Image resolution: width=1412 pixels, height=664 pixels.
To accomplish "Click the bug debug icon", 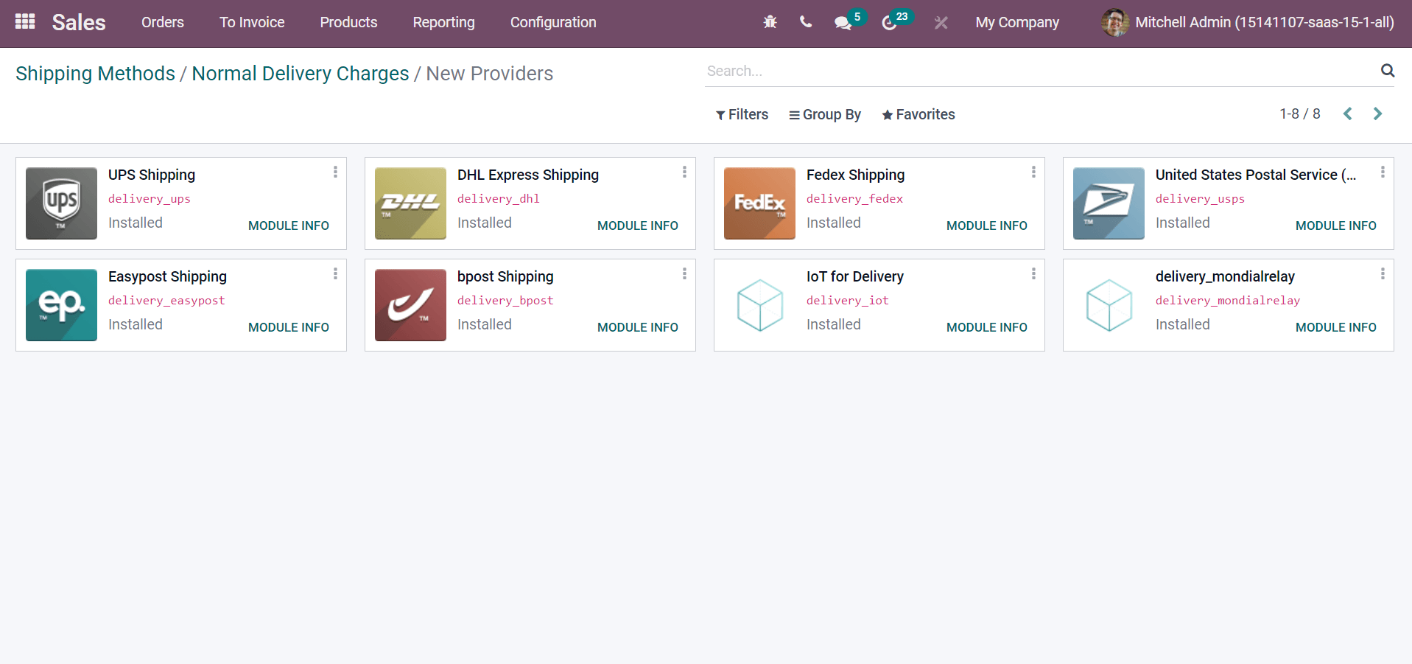I will [x=770, y=22].
